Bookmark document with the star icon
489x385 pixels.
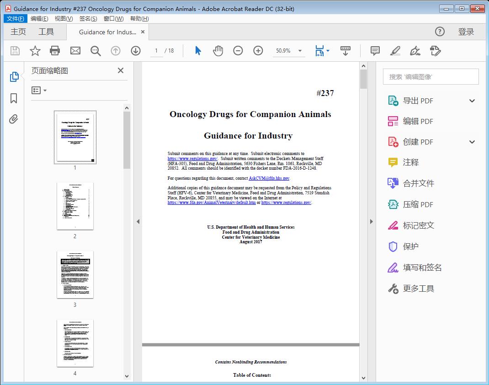pos(35,51)
